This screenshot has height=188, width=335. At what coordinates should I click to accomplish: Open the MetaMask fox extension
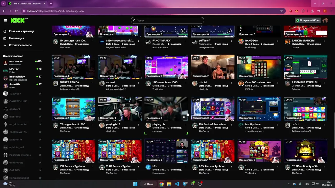(297, 11)
